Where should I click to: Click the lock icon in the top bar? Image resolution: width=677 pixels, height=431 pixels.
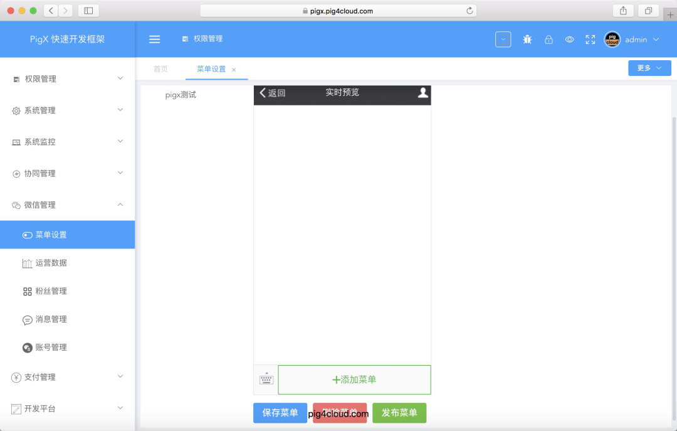click(548, 40)
